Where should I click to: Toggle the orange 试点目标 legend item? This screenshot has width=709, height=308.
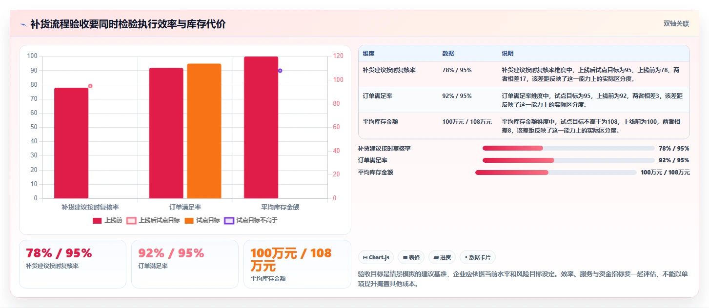coord(202,220)
